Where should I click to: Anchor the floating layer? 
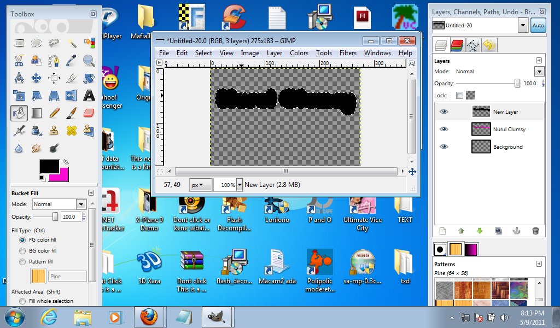pyautogui.click(x=517, y=231)
